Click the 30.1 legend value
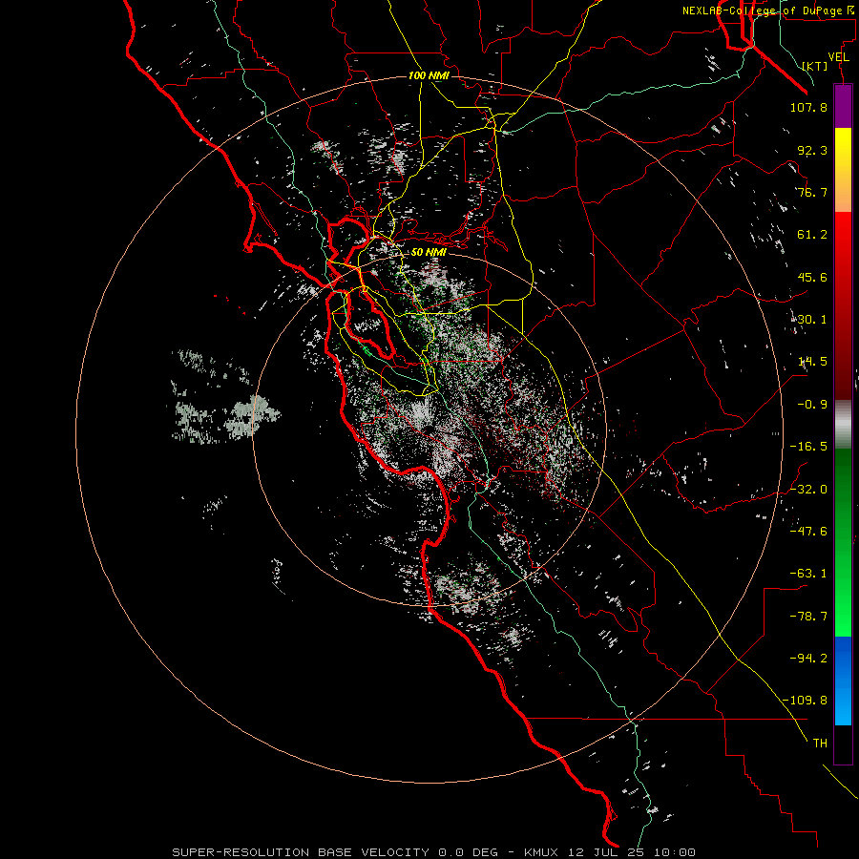Viewport: 859px width, 859px height. tap(812, 320)
